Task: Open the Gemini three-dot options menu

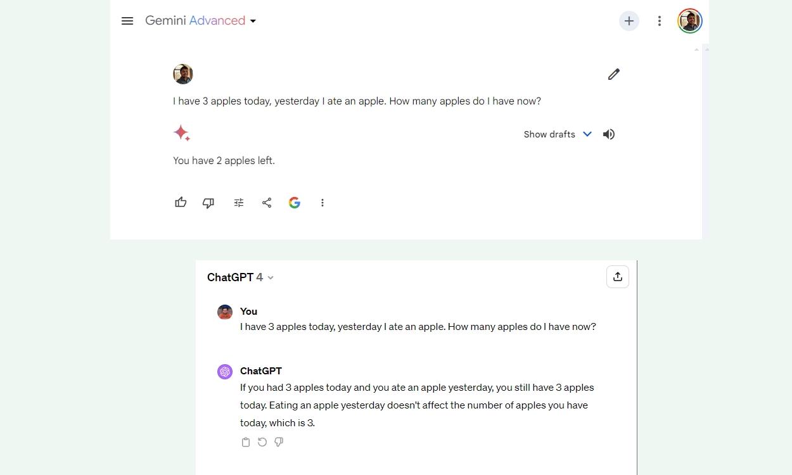Action: click(x=660, y=21)
